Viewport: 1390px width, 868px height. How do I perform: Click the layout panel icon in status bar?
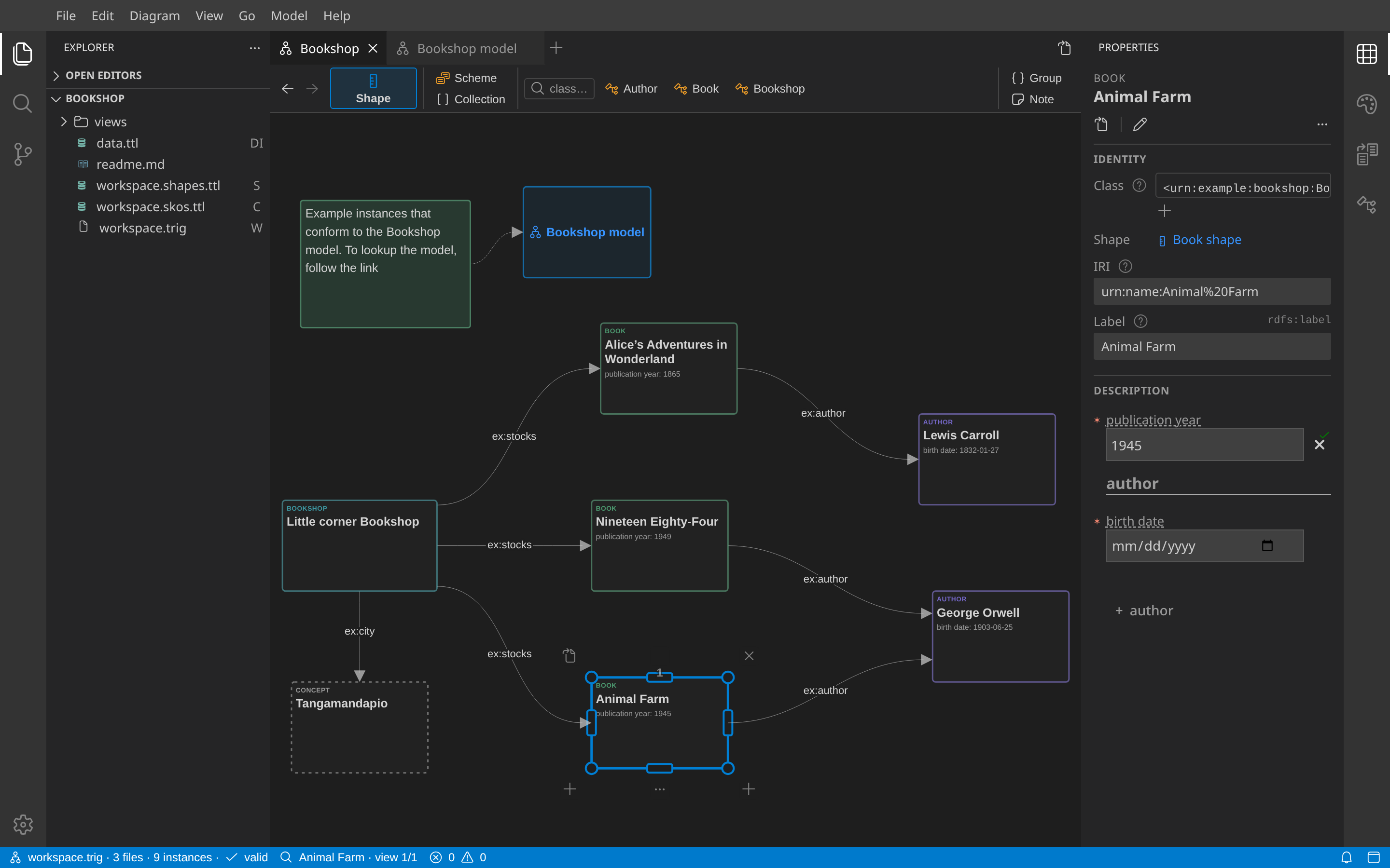pyautogui.click(x=1373, y=857)
